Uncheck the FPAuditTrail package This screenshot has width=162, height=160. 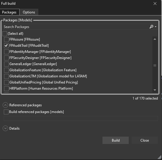coord(6,46)
